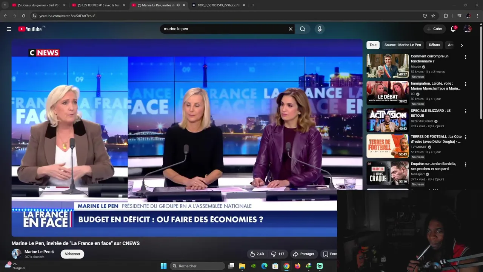Screen dimensions: 483x272
Task: Select the Tout filter chip
Action: 373,45
